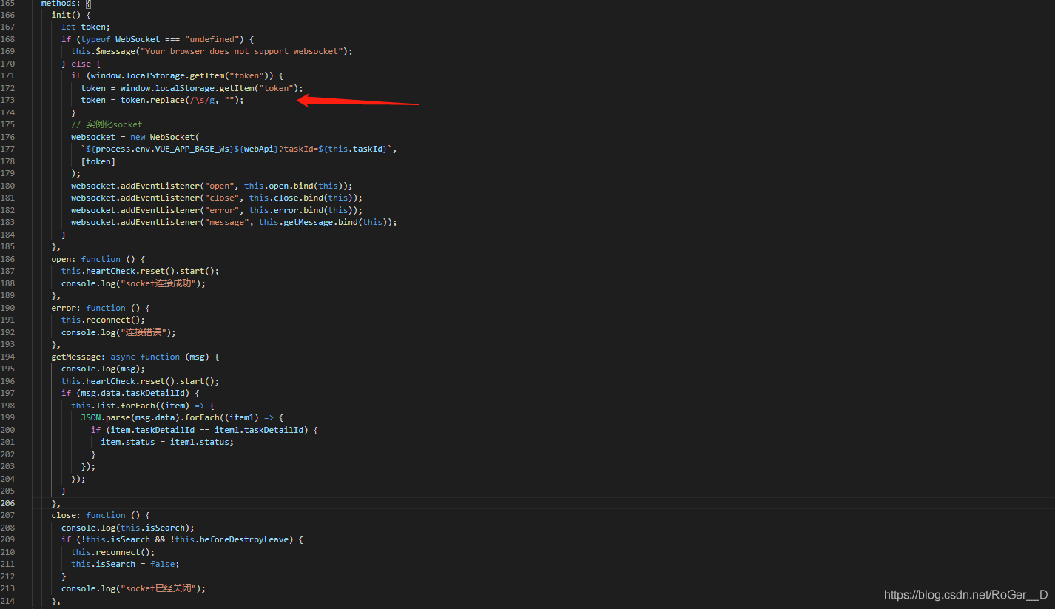Click the "token = window.localStorage.getItem" assignment

click(192, 88)
